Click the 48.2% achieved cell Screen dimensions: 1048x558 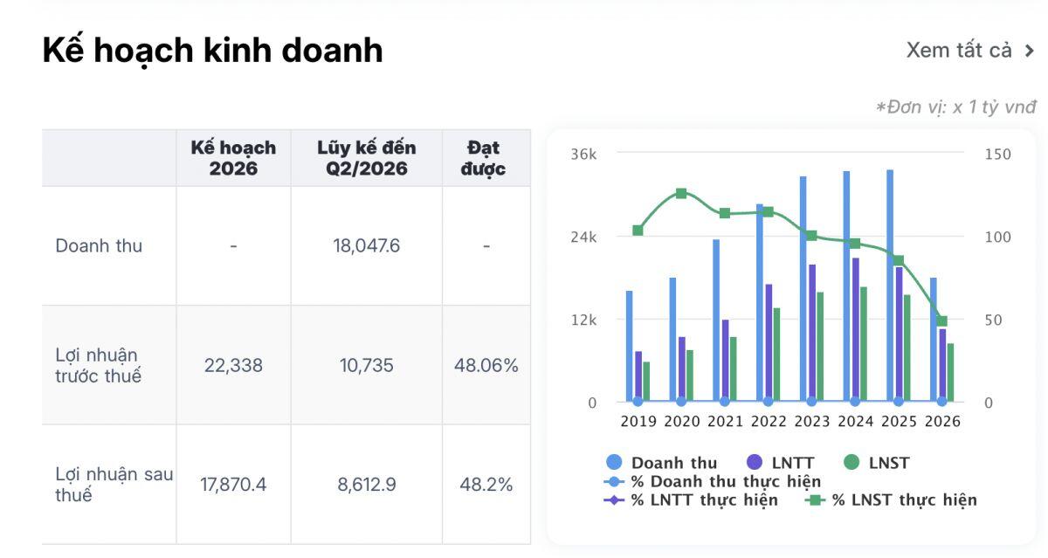pyautogui.click(x=486, y=485)
